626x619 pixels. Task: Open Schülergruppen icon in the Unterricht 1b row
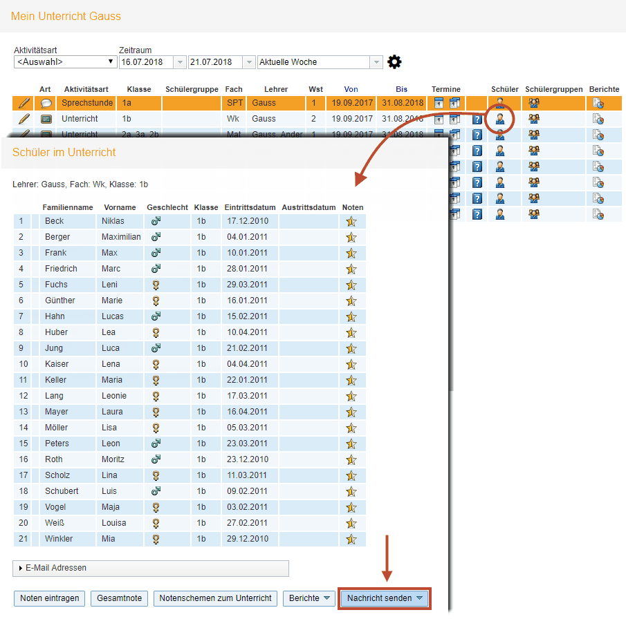point(534,119)
